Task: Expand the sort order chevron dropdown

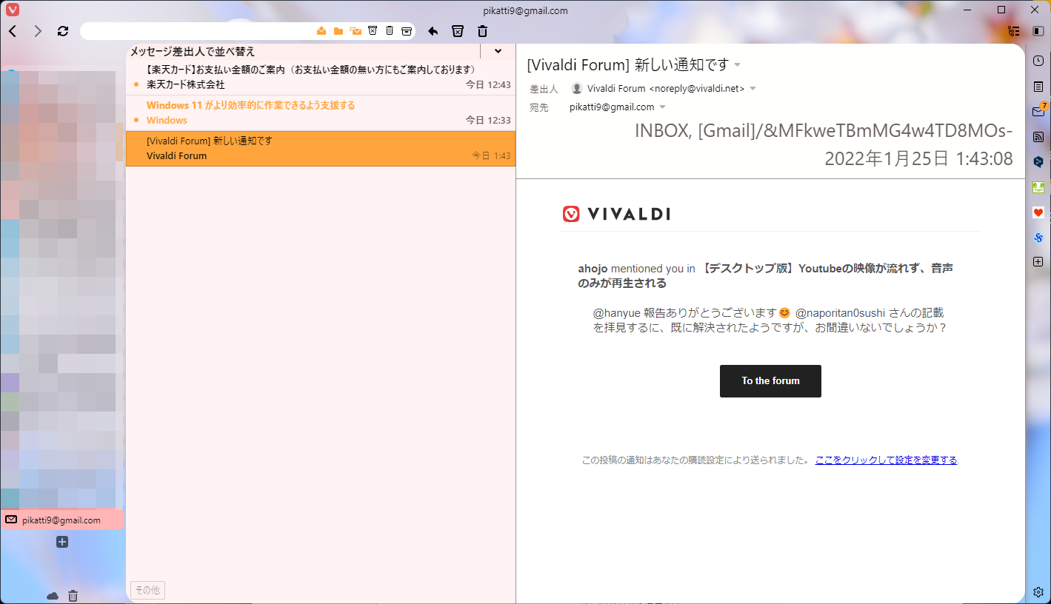Action: pos(498,51)
